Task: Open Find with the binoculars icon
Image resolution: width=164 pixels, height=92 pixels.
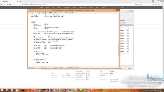Action: [50, 13]
